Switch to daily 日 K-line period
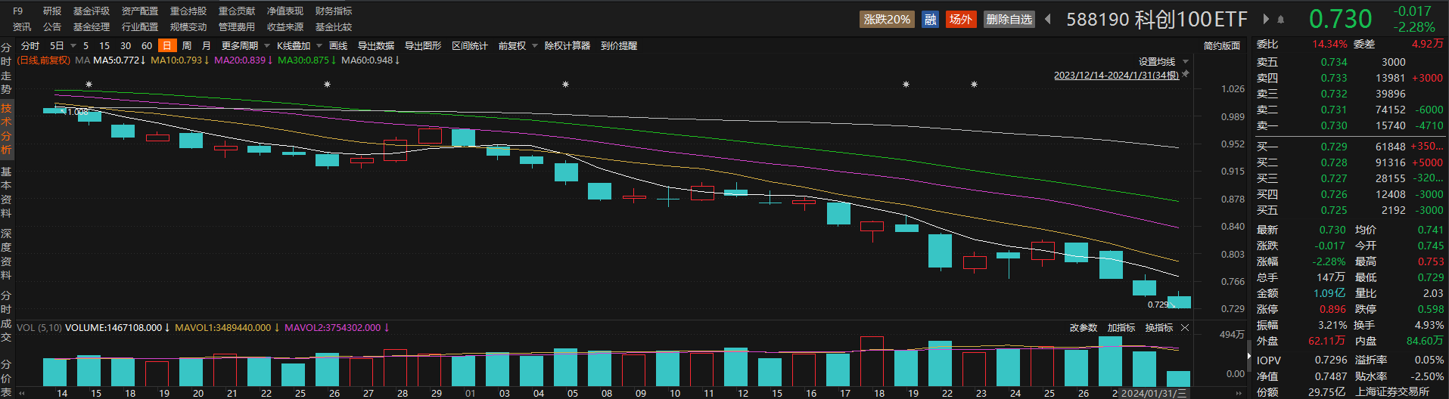1449x399 pixels. (x=167, y=45)
